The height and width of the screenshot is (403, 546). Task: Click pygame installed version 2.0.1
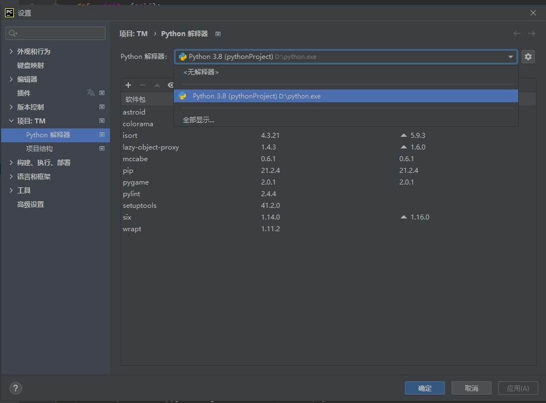pos(268,182)
